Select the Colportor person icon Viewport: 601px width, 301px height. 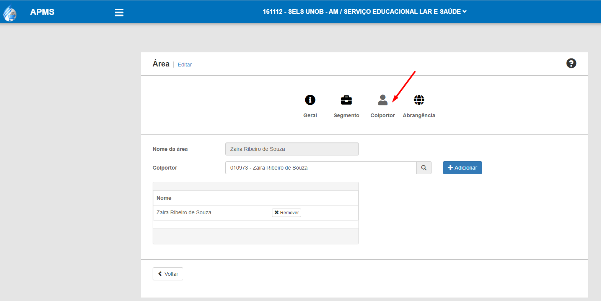[x=383, y=100]
